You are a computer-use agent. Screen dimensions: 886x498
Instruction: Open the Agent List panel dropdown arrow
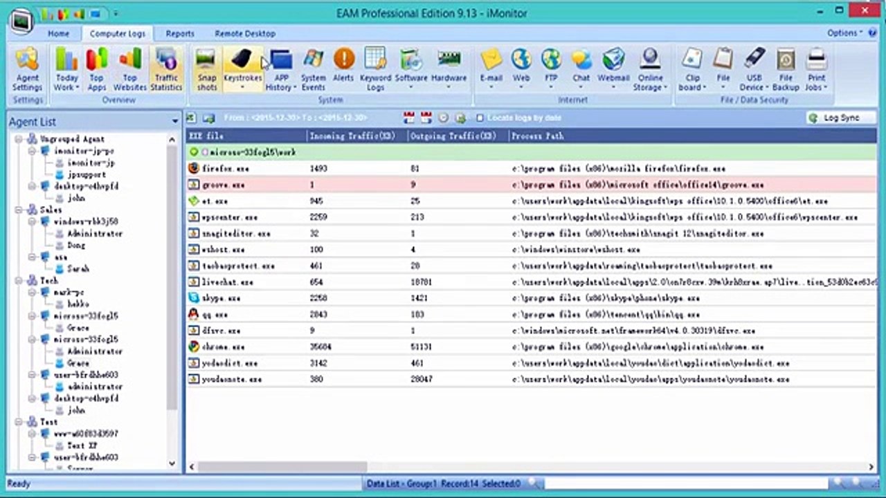click(x=174, y=122)
